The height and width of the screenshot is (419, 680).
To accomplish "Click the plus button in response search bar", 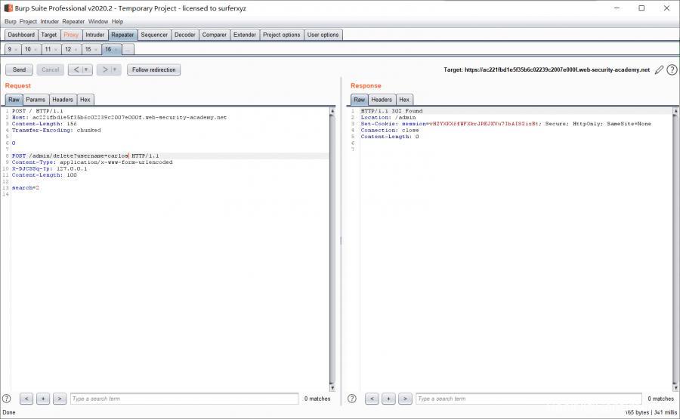I will 388,399.
